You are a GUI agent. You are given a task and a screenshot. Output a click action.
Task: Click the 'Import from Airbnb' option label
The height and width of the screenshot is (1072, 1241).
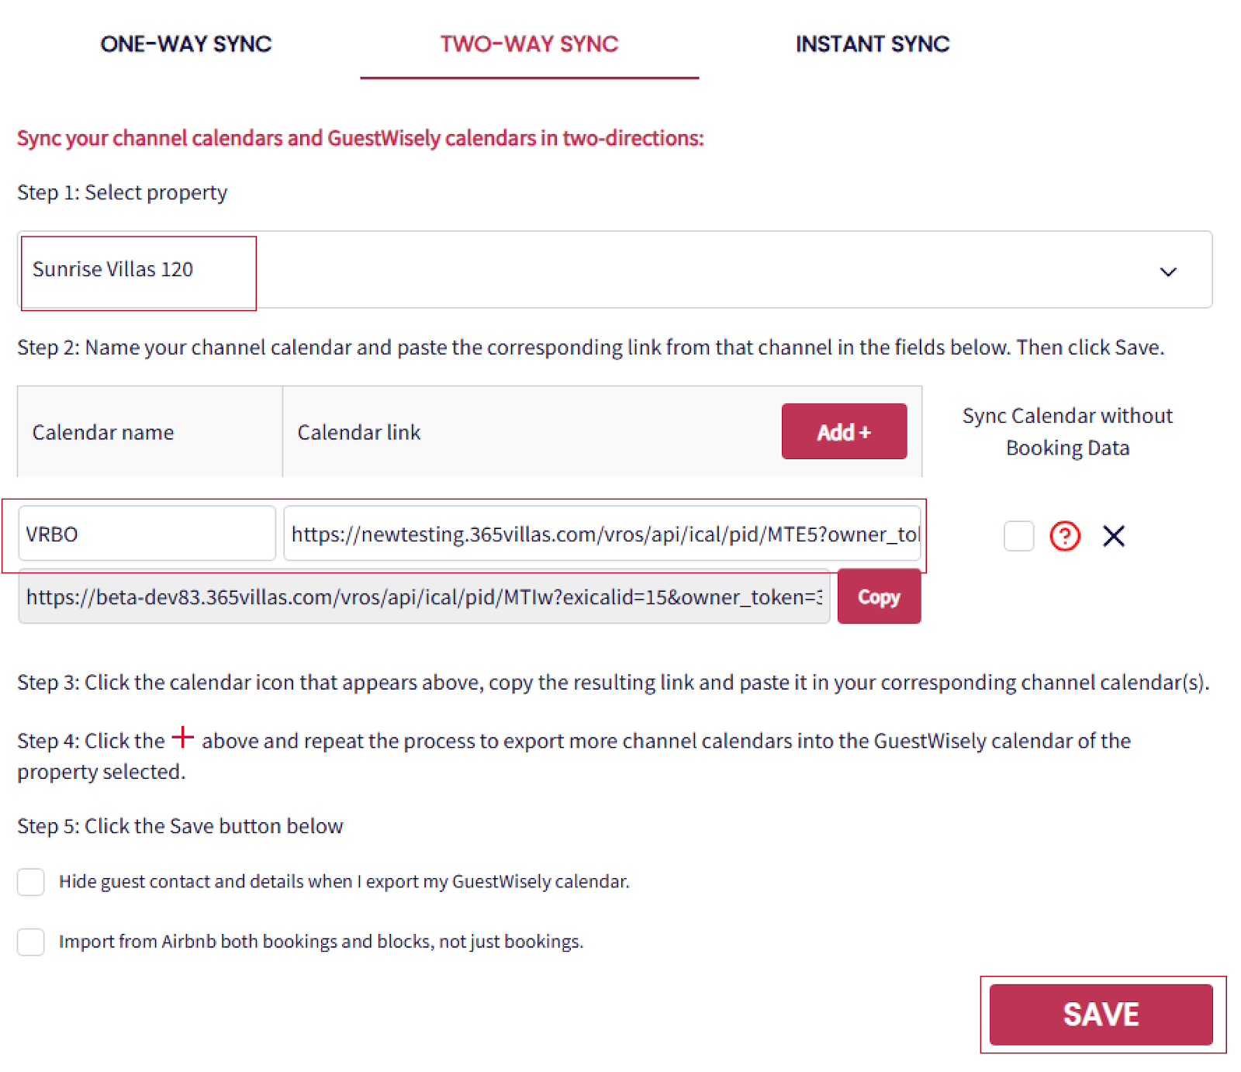(320, 942)
